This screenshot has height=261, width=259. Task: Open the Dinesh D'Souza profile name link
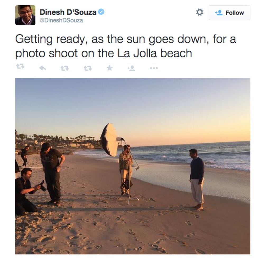(68, 12)
